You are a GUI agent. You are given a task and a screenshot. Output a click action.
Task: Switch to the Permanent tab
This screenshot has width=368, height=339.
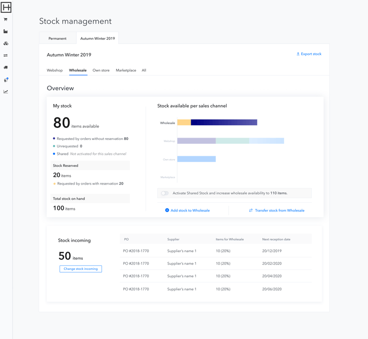[x=57, y=38]
